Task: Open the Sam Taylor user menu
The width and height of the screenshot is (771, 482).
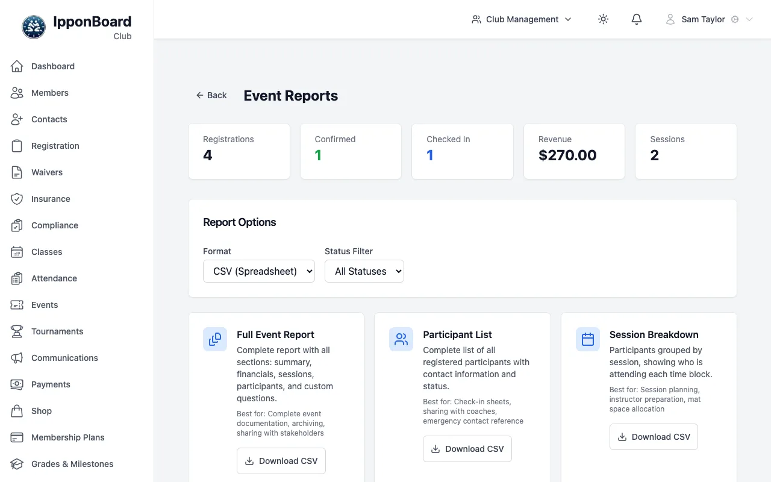Action: pos(709,19)
